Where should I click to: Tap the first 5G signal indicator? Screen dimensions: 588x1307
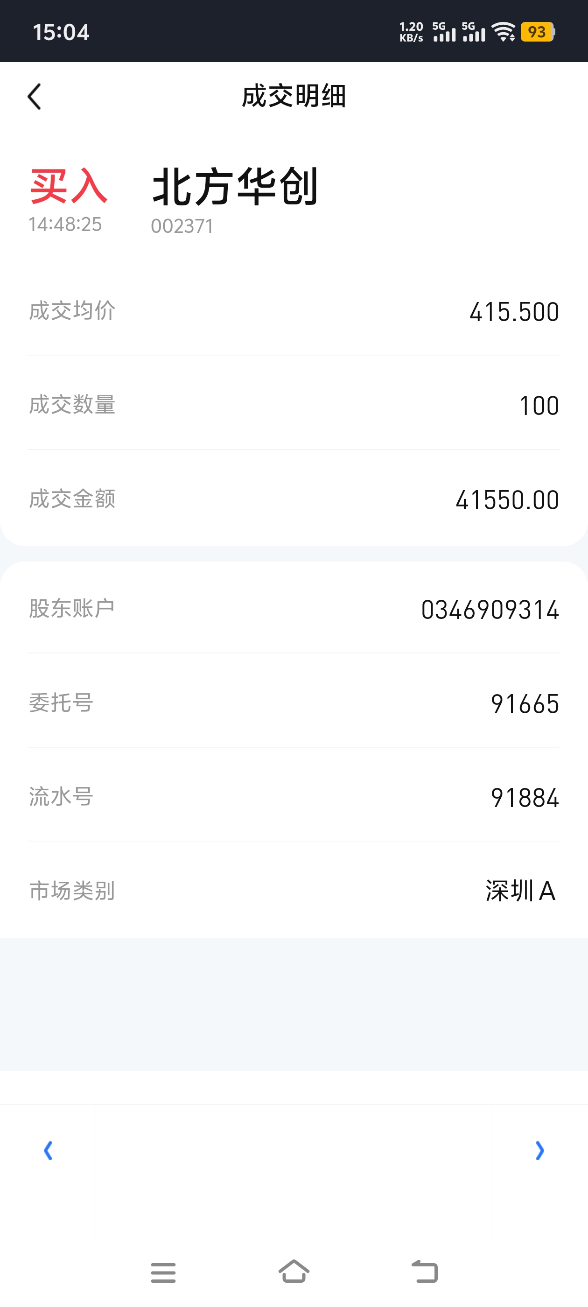pos(444,32)
